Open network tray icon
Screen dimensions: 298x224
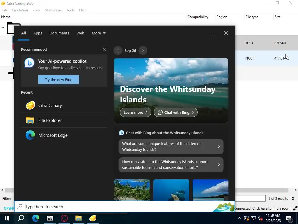253,218
